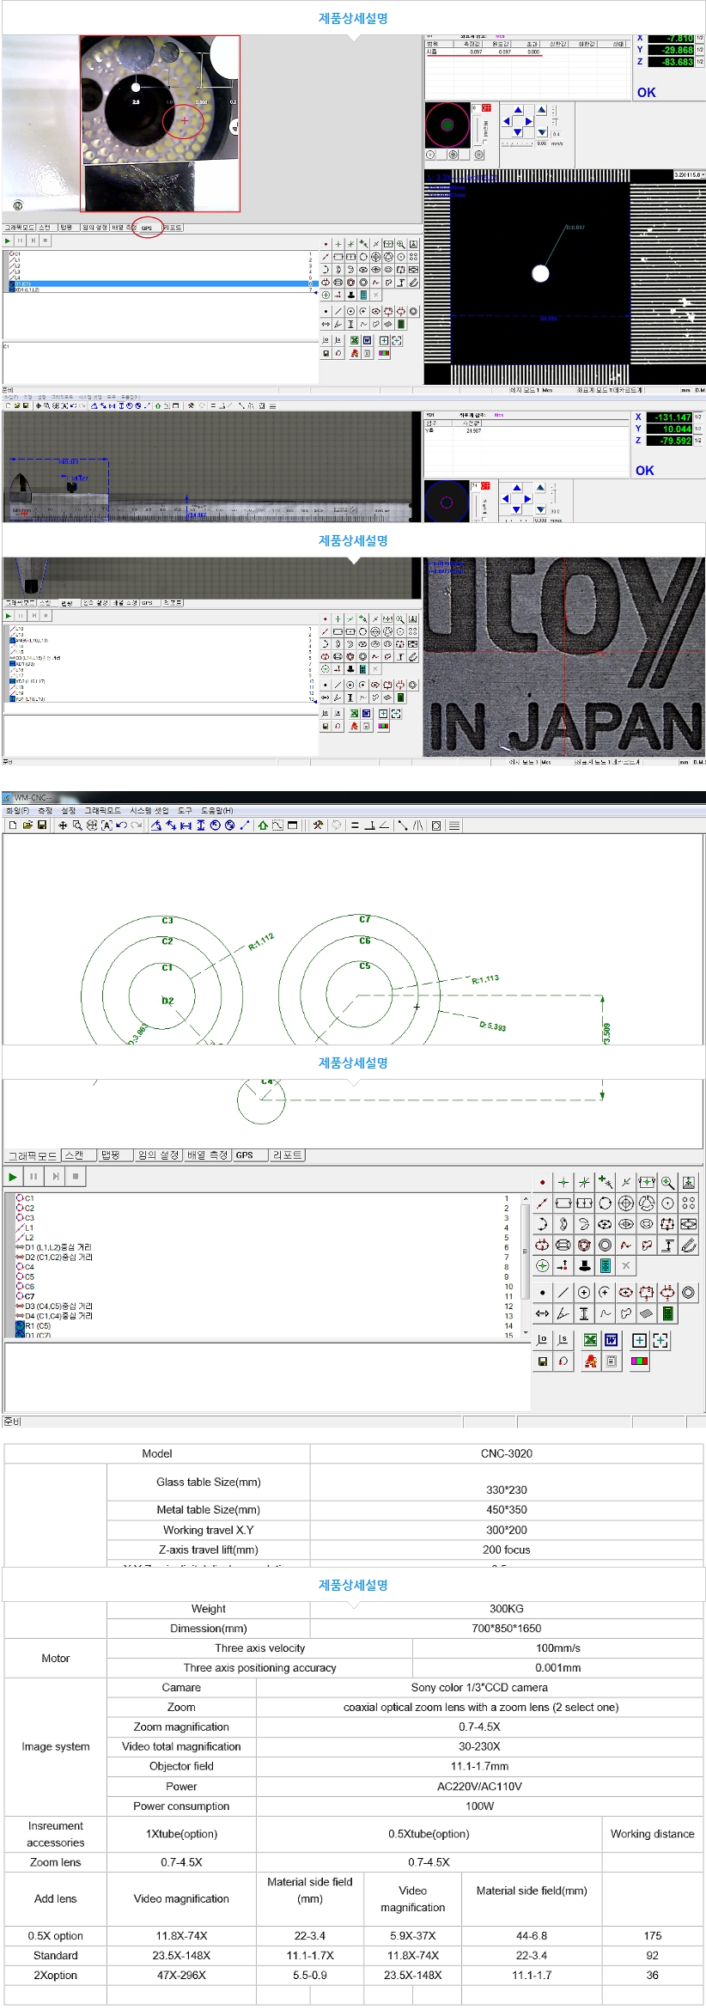The width and height of the screenshot is (706, 2010).
Task: Open the 임의 설정 tab in the large panel
Action: pos(159,1154)
